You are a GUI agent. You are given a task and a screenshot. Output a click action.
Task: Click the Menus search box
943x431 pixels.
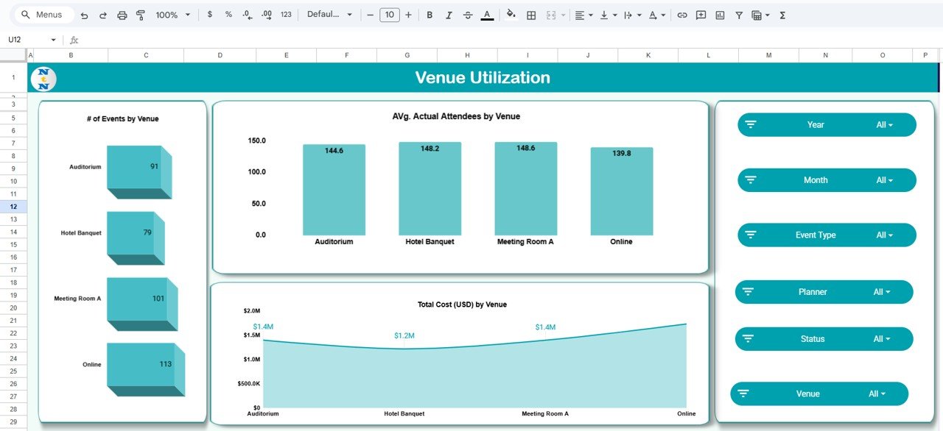pyautogui.click(x=47, y=15)
